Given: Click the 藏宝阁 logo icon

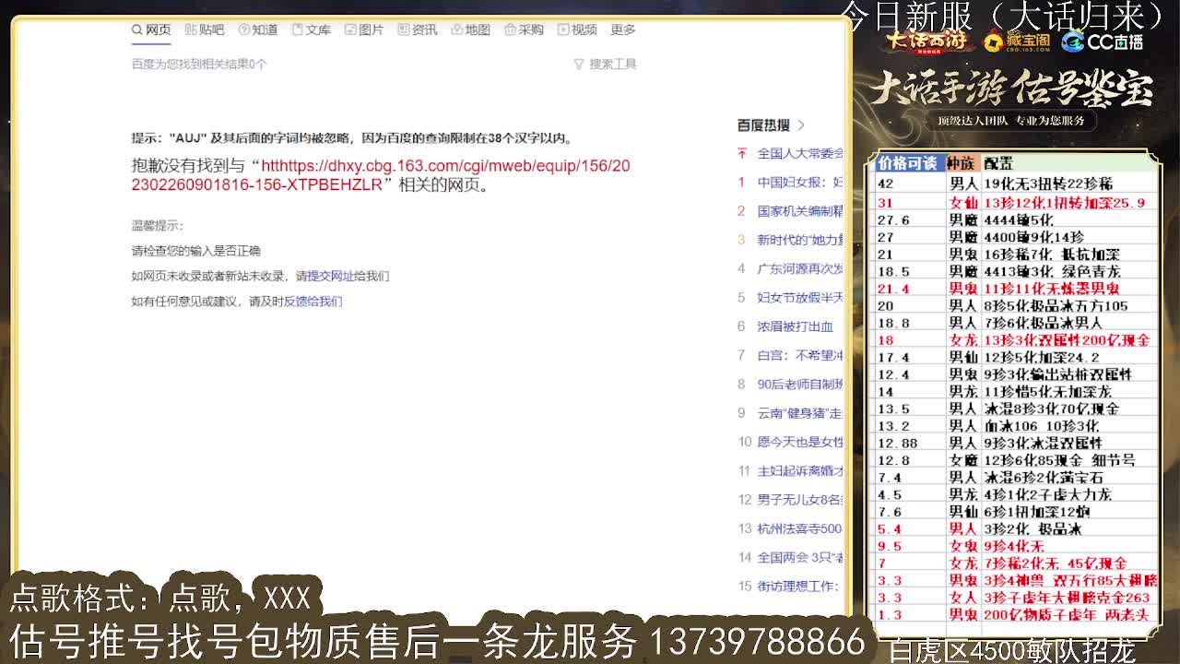Looking at the screenshot, I should point(1016,41).
